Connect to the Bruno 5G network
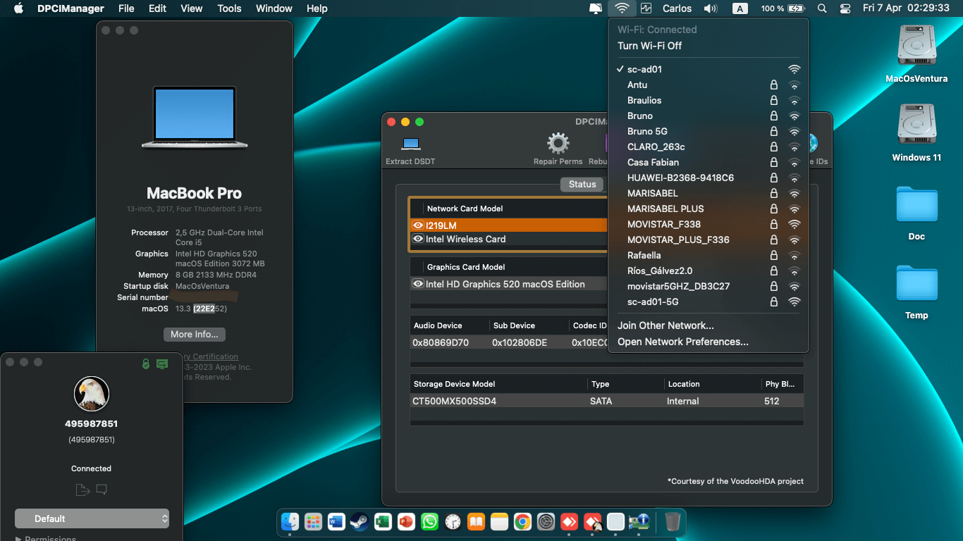This screenshot has width=963, height=541. click(x=709, y=131)
